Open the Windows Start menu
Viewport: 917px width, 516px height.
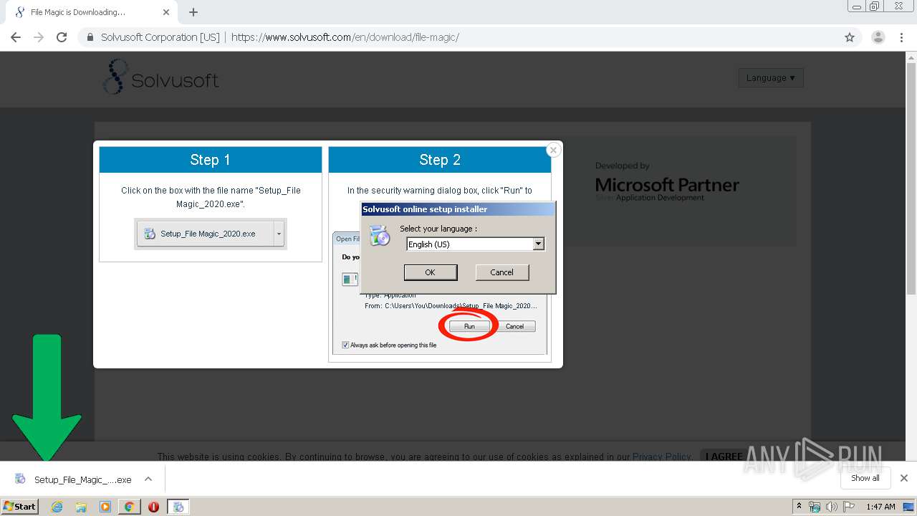pyautogui.click(x=20, y=506)
